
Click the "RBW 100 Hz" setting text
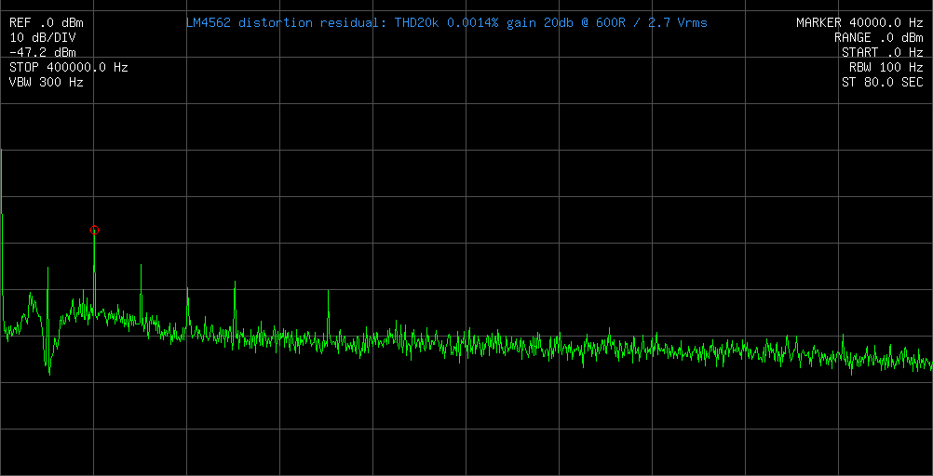pyautogui.click(x=886, y=68)
